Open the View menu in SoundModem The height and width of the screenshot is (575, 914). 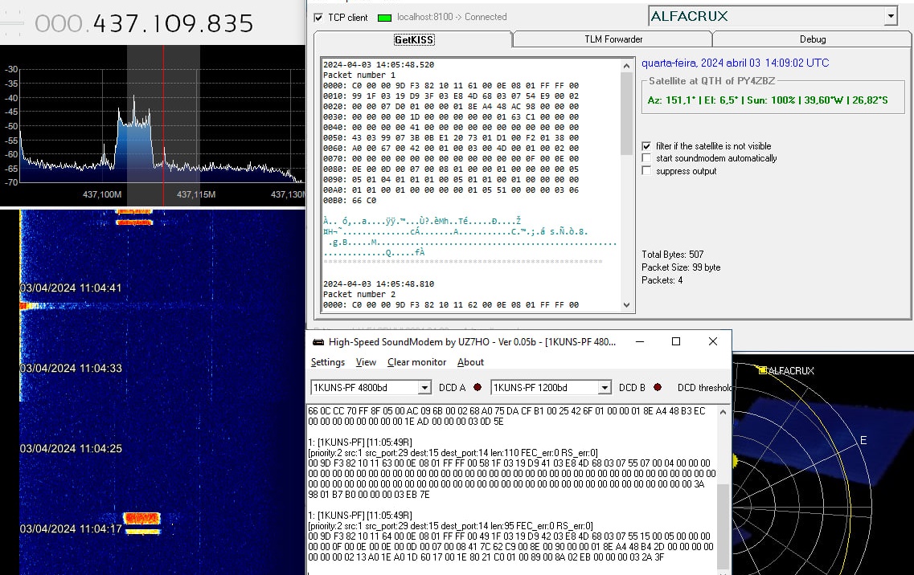pyautogui.click(x=366, y=362)
